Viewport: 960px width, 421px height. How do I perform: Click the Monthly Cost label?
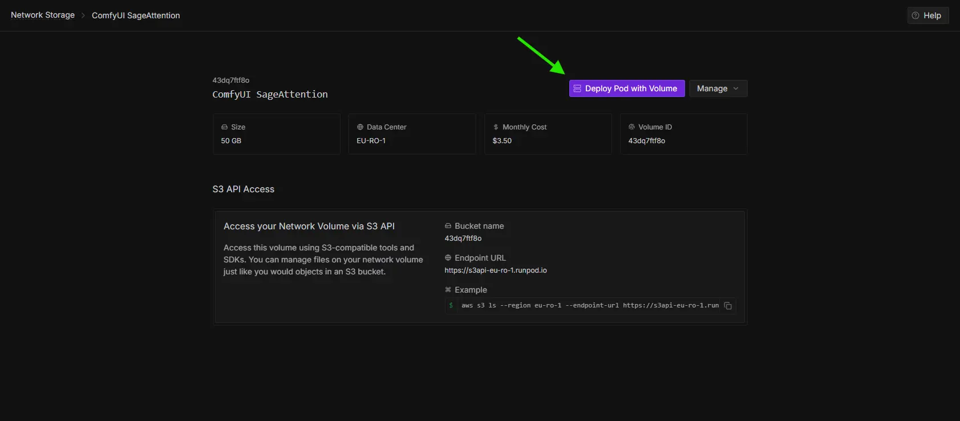[x=525, y=127]
